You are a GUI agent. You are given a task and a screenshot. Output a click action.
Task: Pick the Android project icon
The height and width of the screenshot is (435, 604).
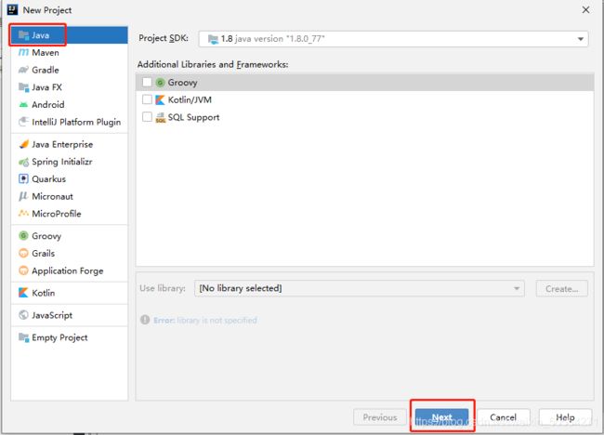pyautogui.click(x=23, y=105)
